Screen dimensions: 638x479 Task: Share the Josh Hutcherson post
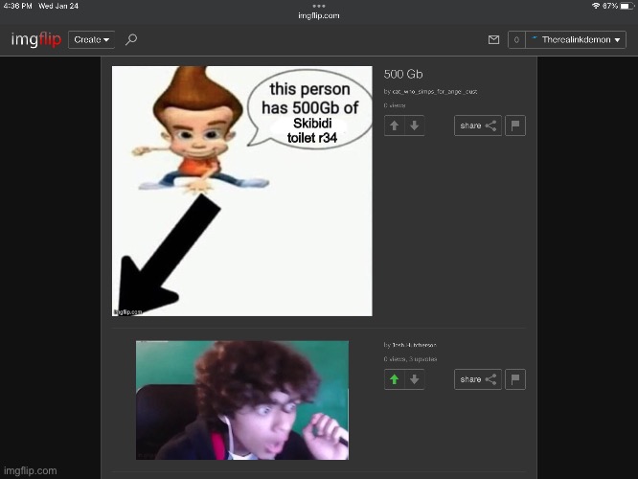tap(478, 379)
